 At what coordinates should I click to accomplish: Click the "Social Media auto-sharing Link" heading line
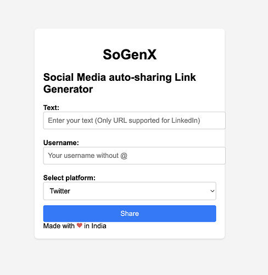pyautogui.click(x=120, y=77)
